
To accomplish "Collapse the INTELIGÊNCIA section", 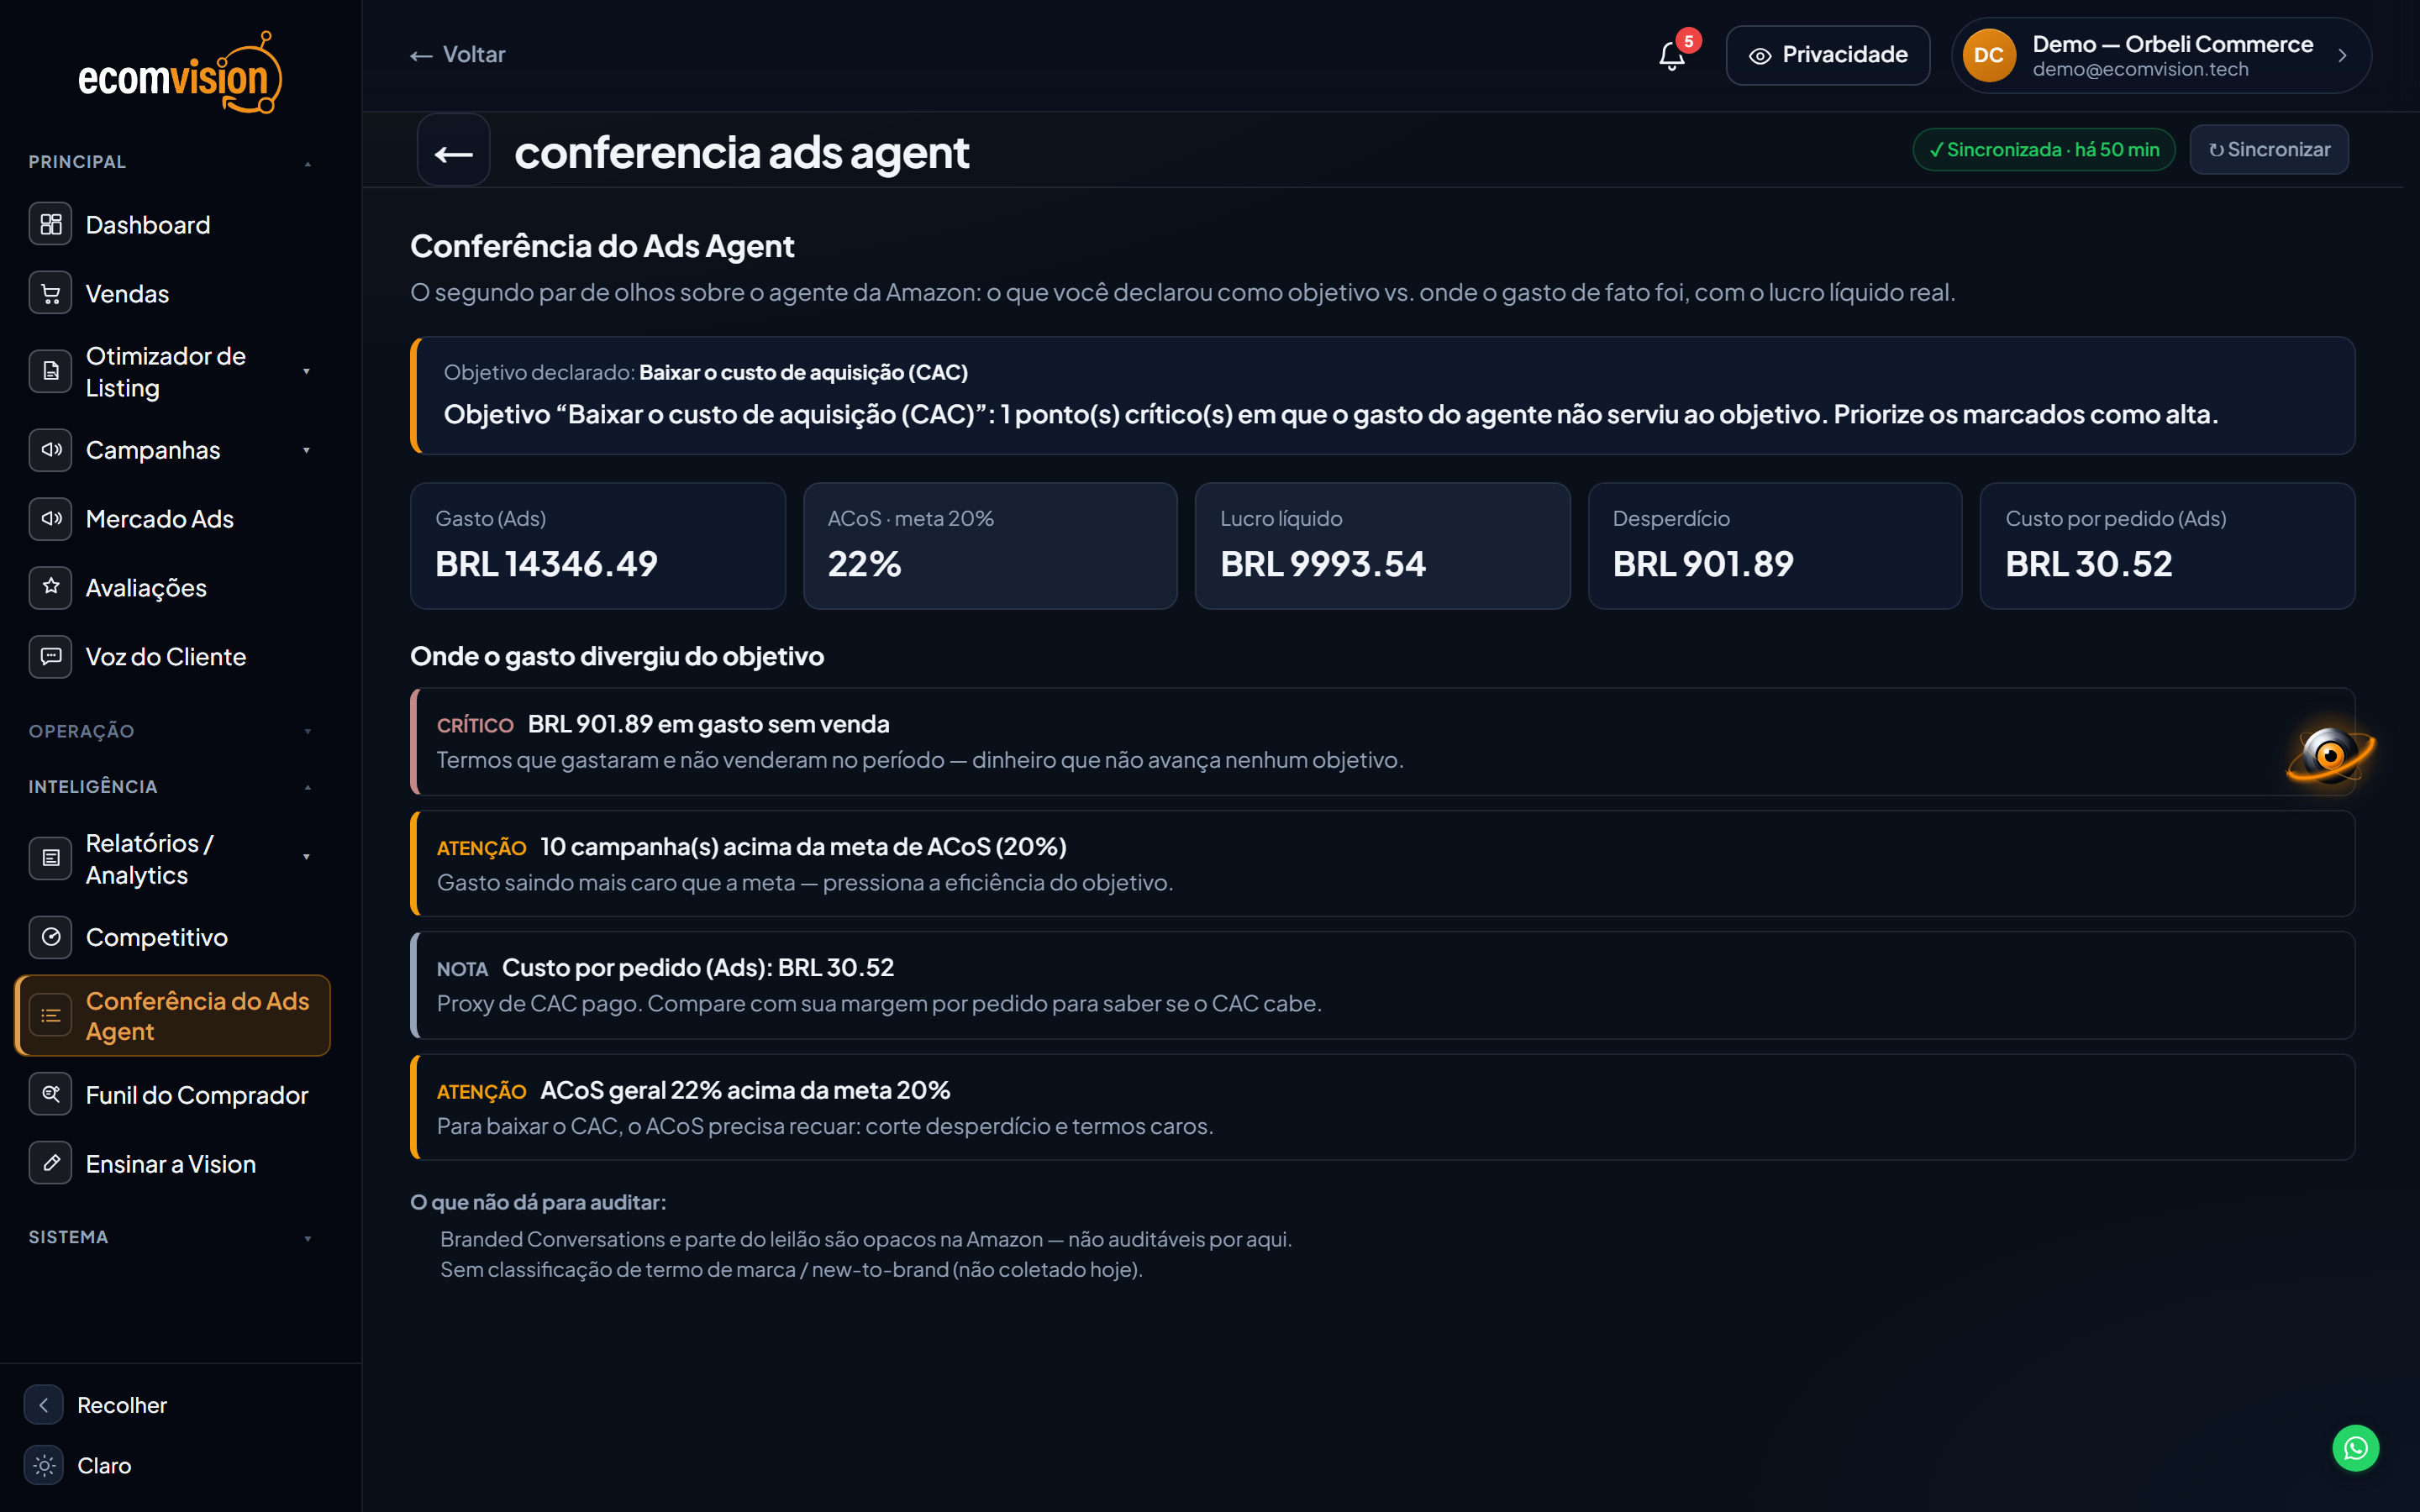I will [171, 787].
